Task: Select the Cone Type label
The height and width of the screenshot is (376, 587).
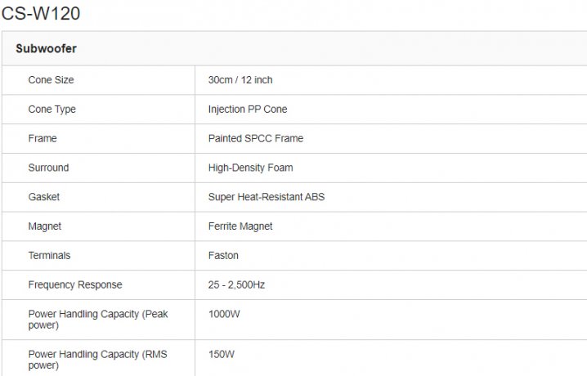Action: coord(52,110)
